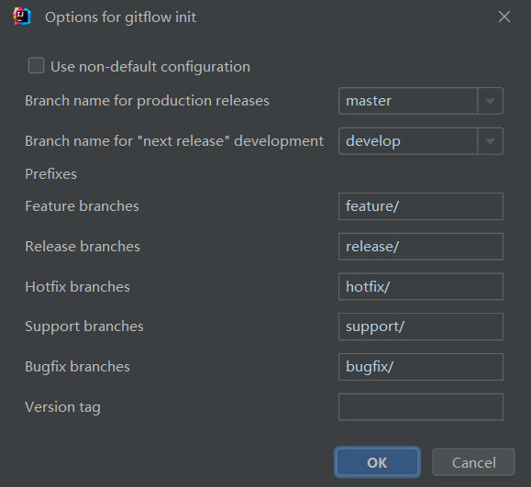Screen dimensions: 531x487
Task: Select the next release combo box showing develop
Action: [421, 141]
